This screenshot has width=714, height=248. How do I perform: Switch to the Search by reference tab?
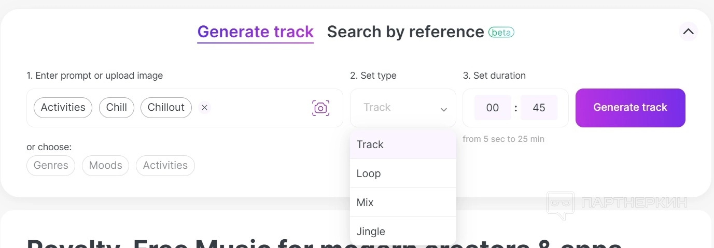point(405,32)
